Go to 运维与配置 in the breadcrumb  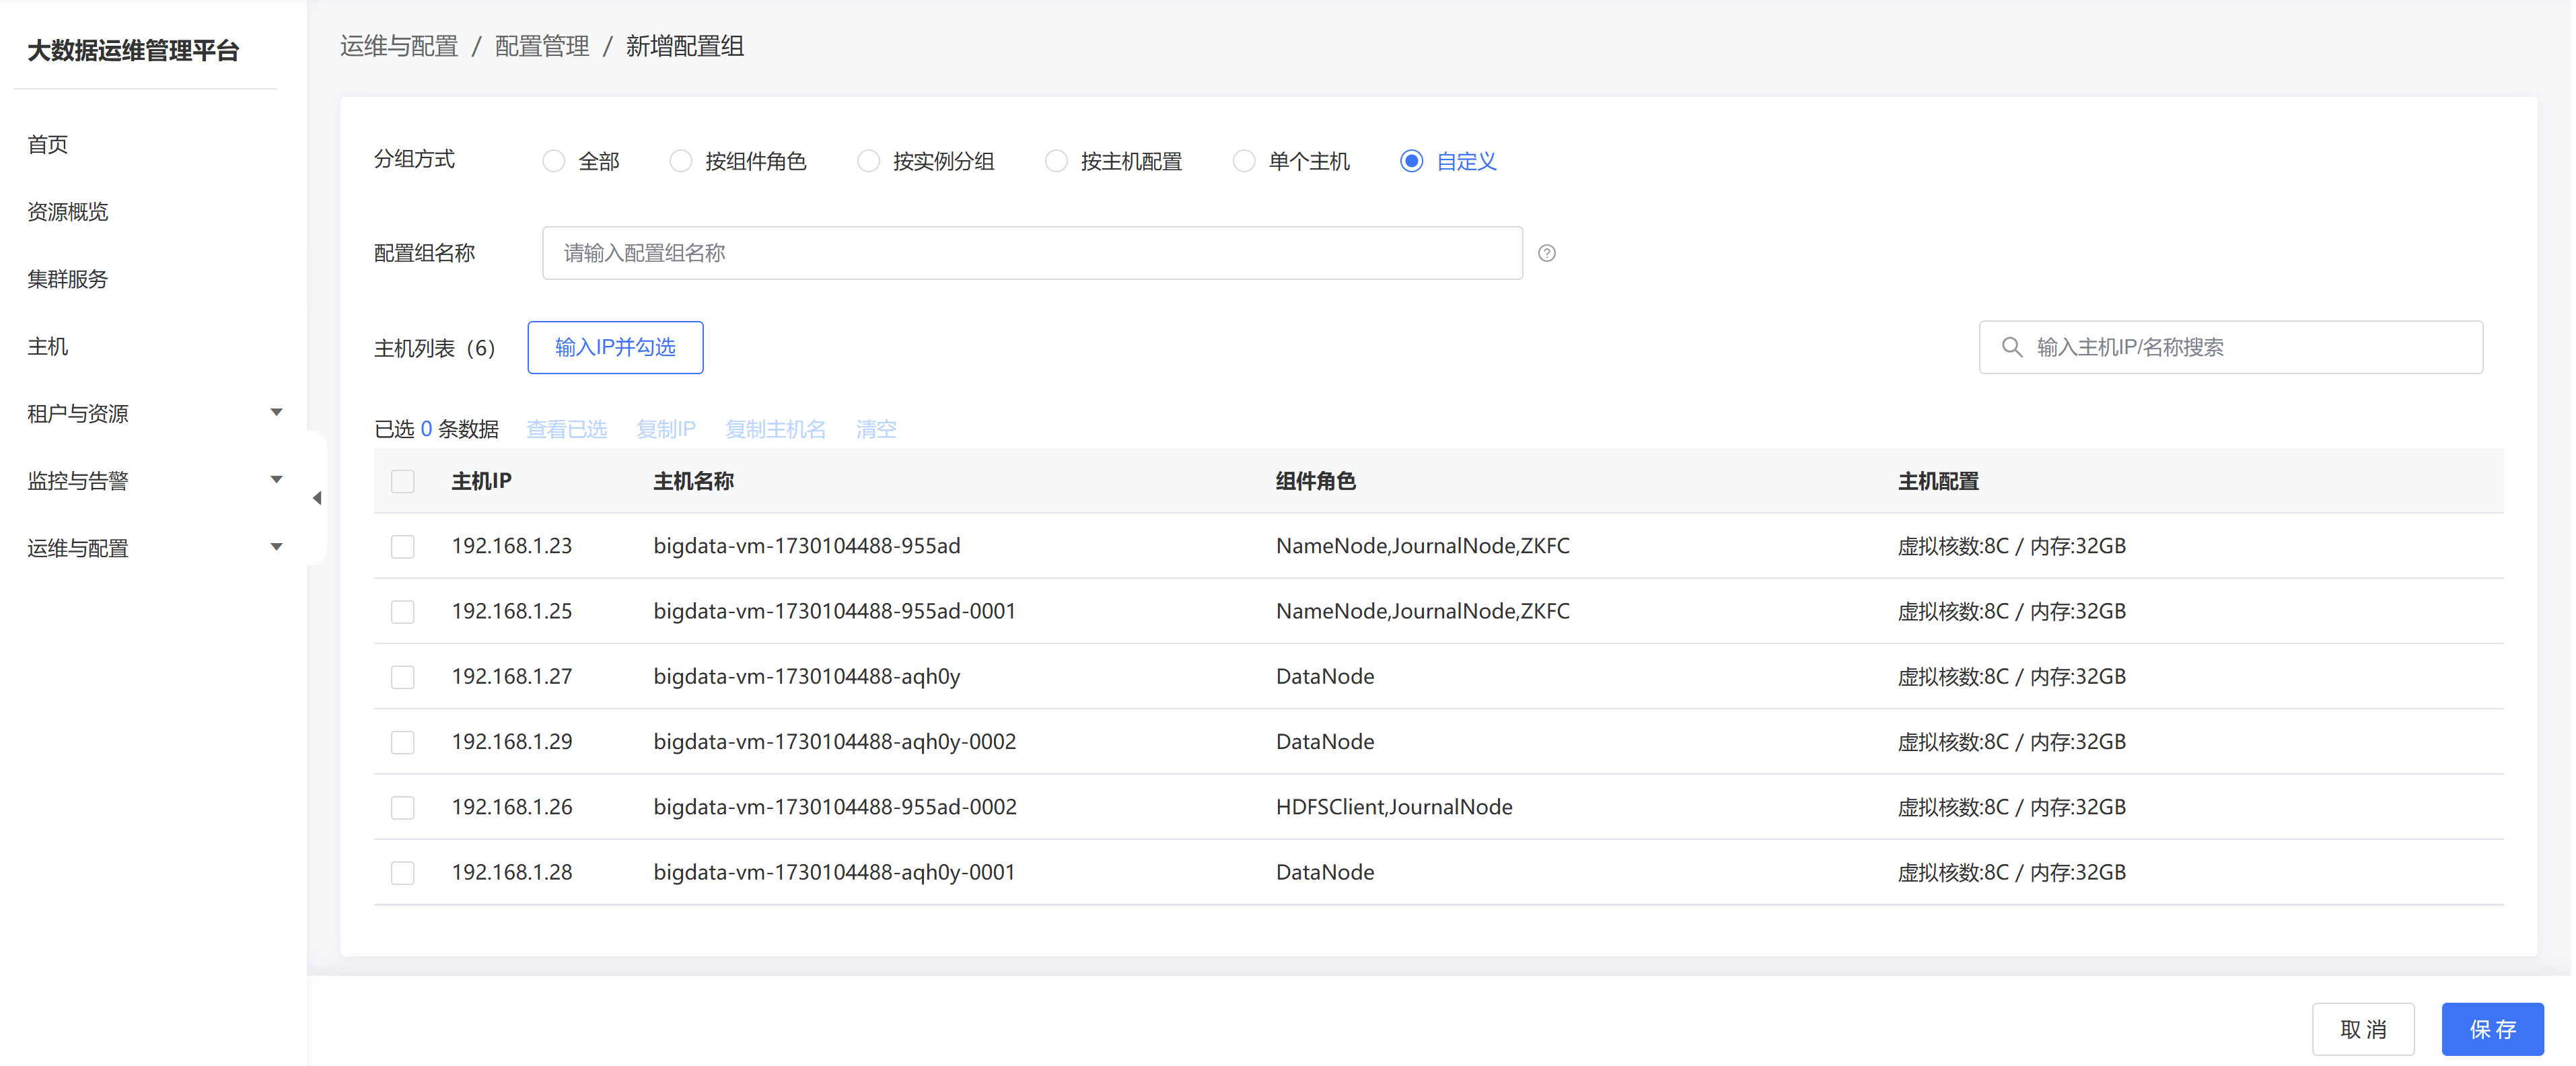[399, 46]
